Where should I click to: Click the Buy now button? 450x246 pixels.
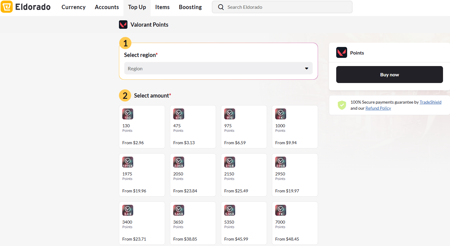click(389, 75)
